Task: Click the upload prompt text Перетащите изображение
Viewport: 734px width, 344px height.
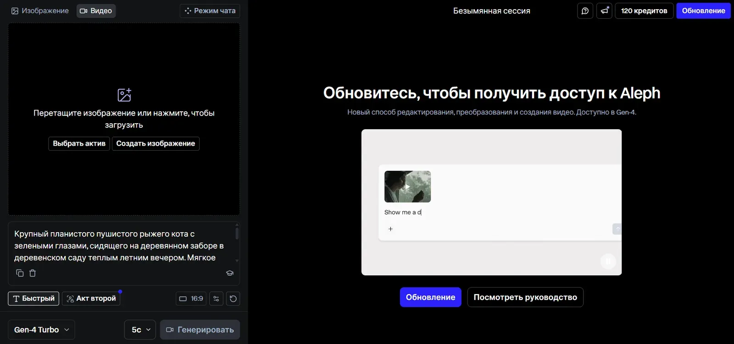Action: click(x=124, y=119)
